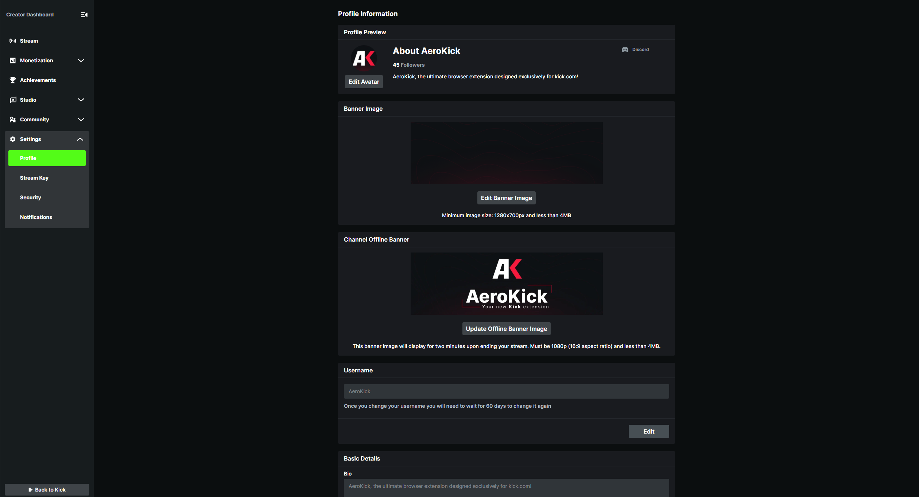
Task: Click the Monetization chart icon
Action: (13, 60)
